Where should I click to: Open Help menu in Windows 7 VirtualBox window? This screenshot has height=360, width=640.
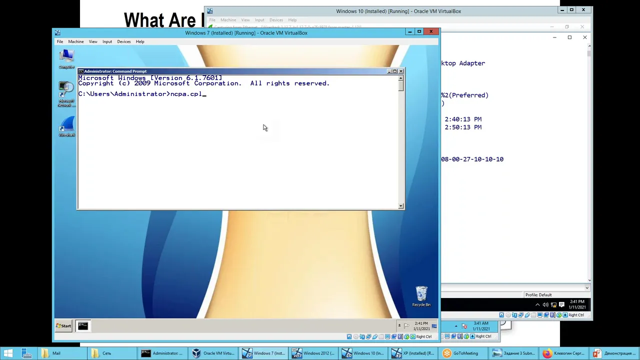pyautogui.click(x=140, y=41)
